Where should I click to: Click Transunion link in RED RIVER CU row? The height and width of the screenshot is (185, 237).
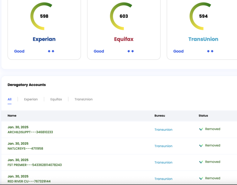tap(163, 179)
